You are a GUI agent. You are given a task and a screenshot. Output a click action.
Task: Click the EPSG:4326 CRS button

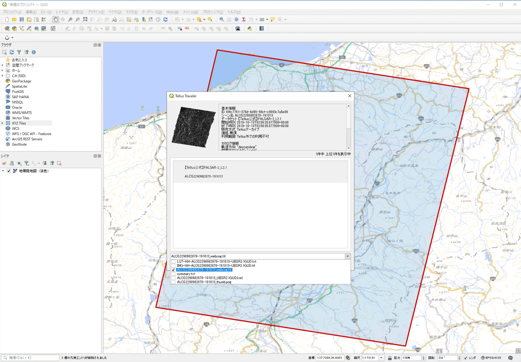click(491, 358)
